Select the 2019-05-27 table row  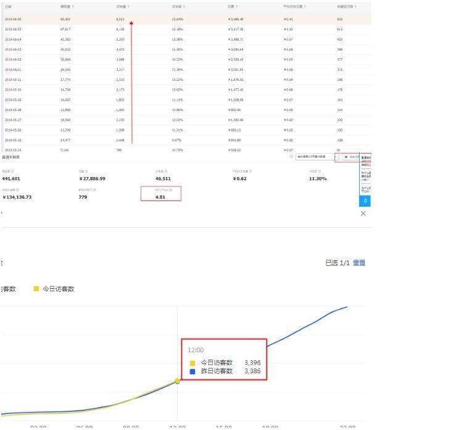point(186,120)
